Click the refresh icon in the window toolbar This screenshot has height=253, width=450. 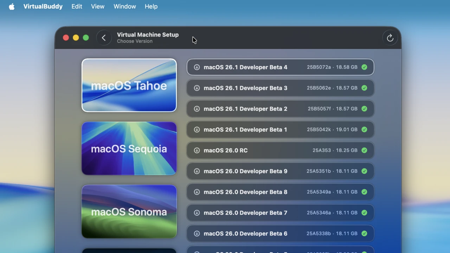point(390,38)
